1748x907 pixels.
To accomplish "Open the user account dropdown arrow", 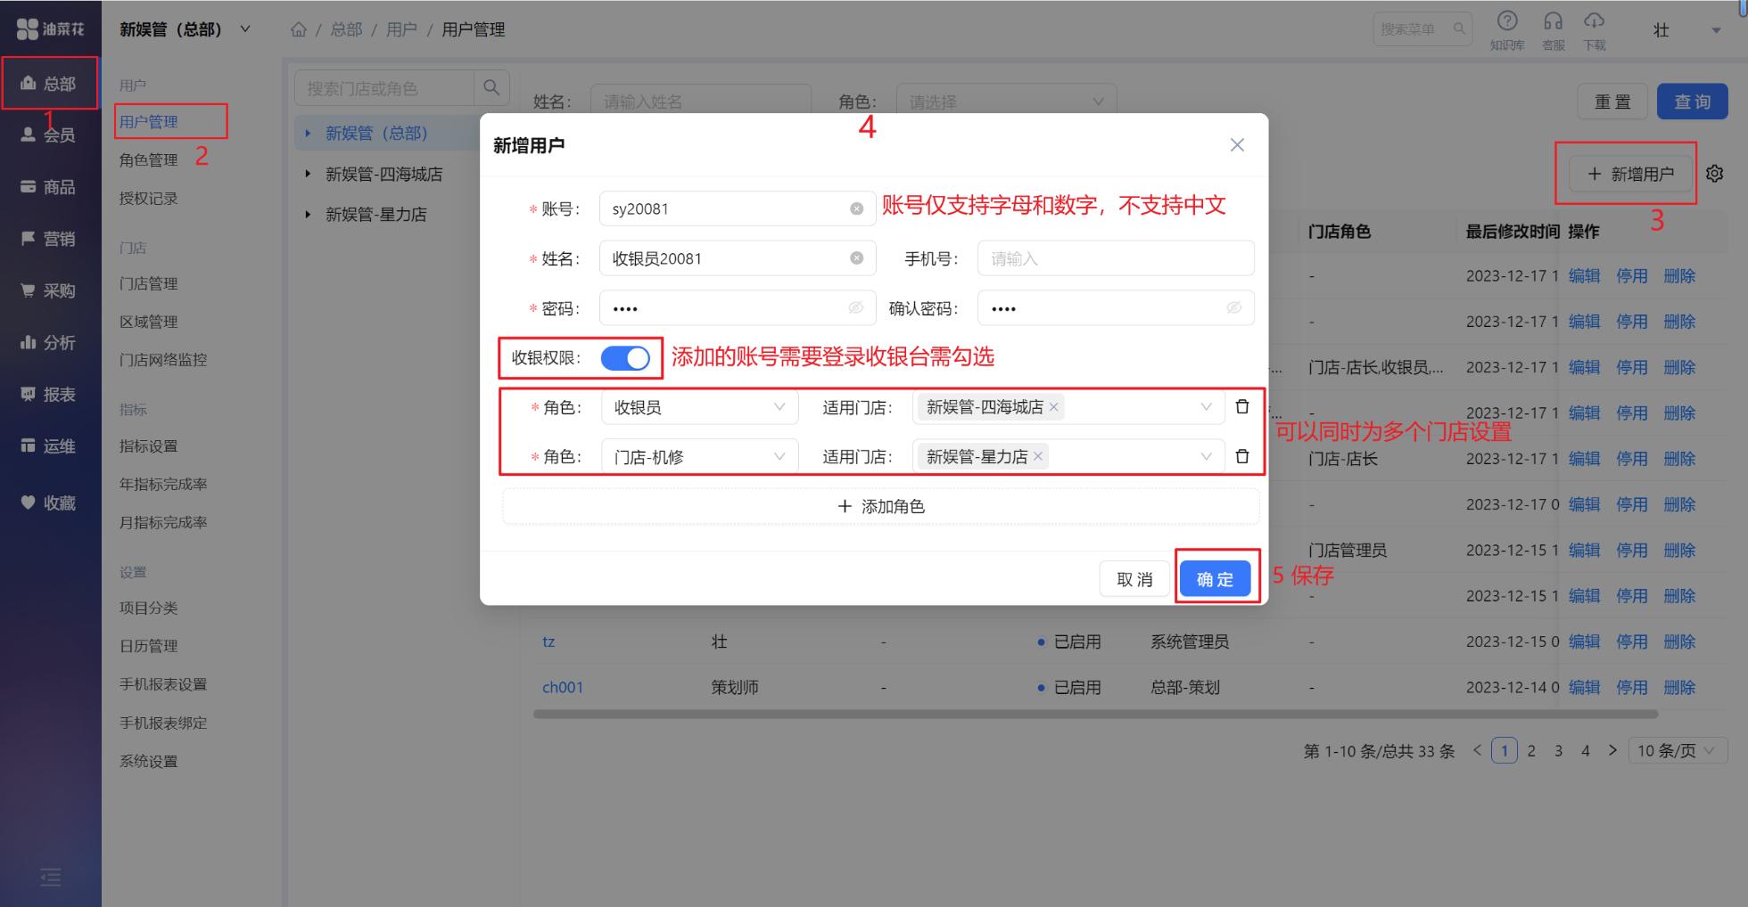I will point(1716,30).
